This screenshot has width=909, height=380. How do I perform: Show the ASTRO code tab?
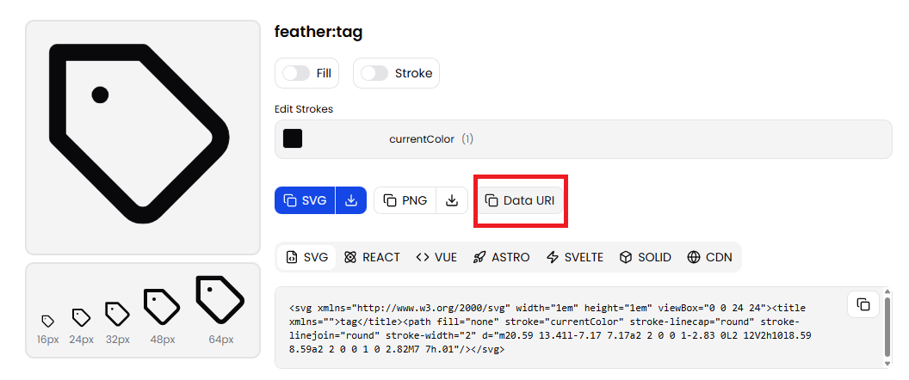pos(501,257)
